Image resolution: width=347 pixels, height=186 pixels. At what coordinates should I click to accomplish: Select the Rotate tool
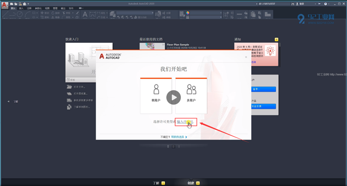(56, 13)
